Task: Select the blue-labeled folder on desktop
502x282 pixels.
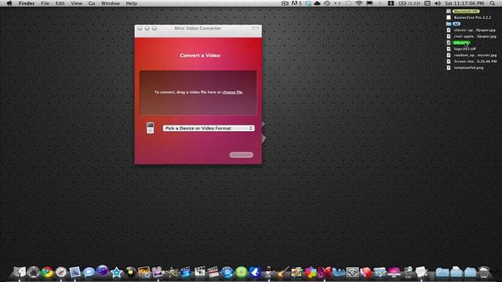Action: 453,23
